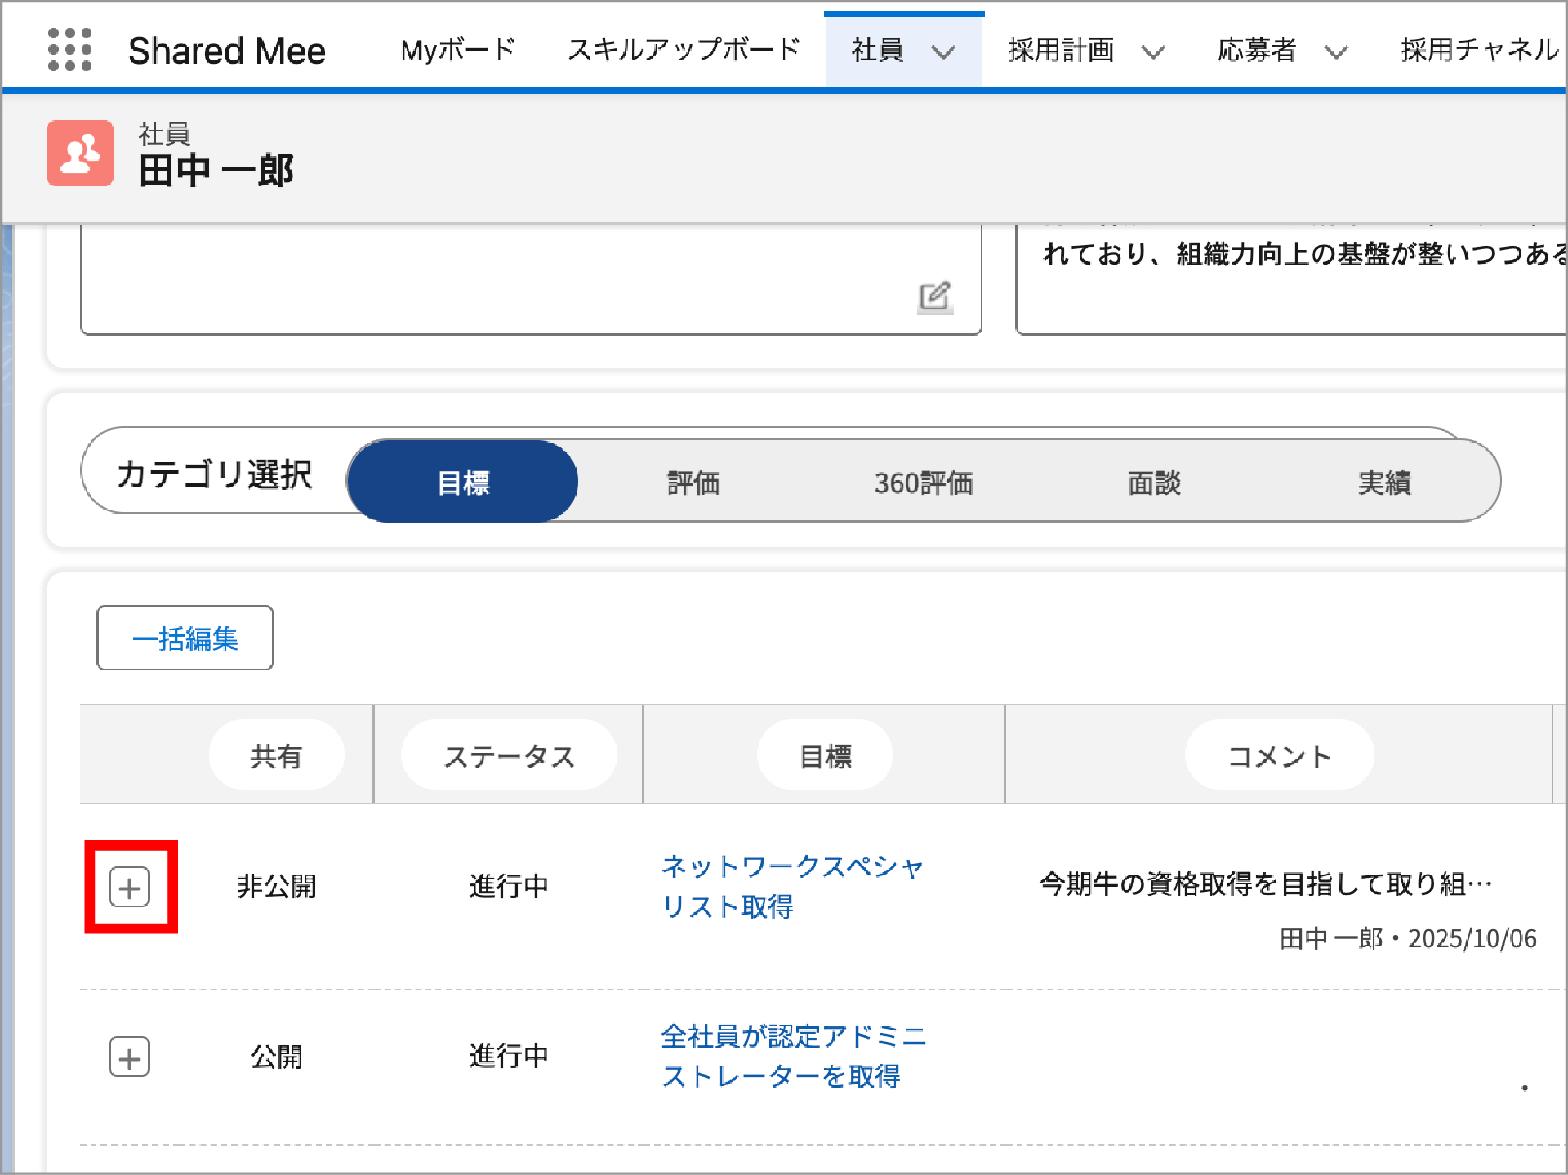Open 全社員が認定アドミニストレーターを取得 link
The image size is (1568, 1175).
click(791, 1056)
